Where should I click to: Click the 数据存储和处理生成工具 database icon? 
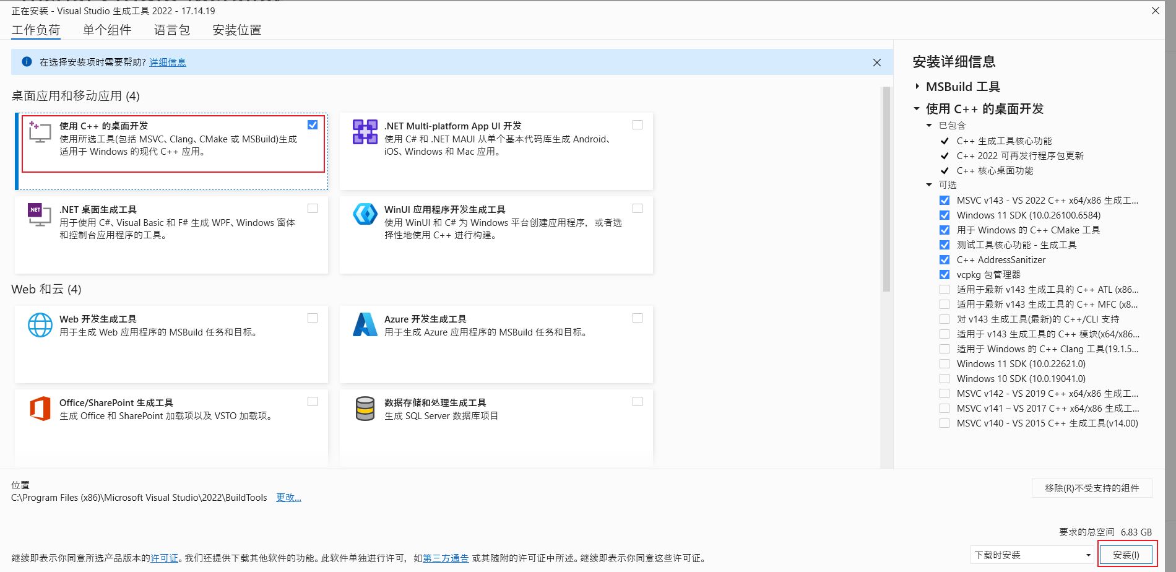[365, 409]
